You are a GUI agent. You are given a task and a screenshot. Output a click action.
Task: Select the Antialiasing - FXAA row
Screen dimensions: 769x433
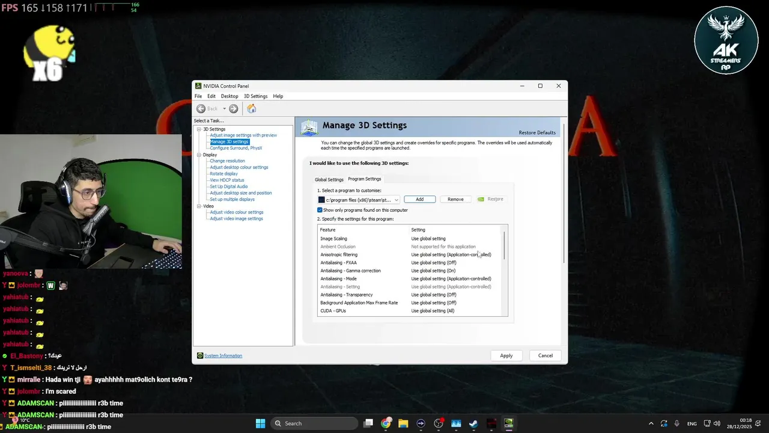tap(410, 263)
